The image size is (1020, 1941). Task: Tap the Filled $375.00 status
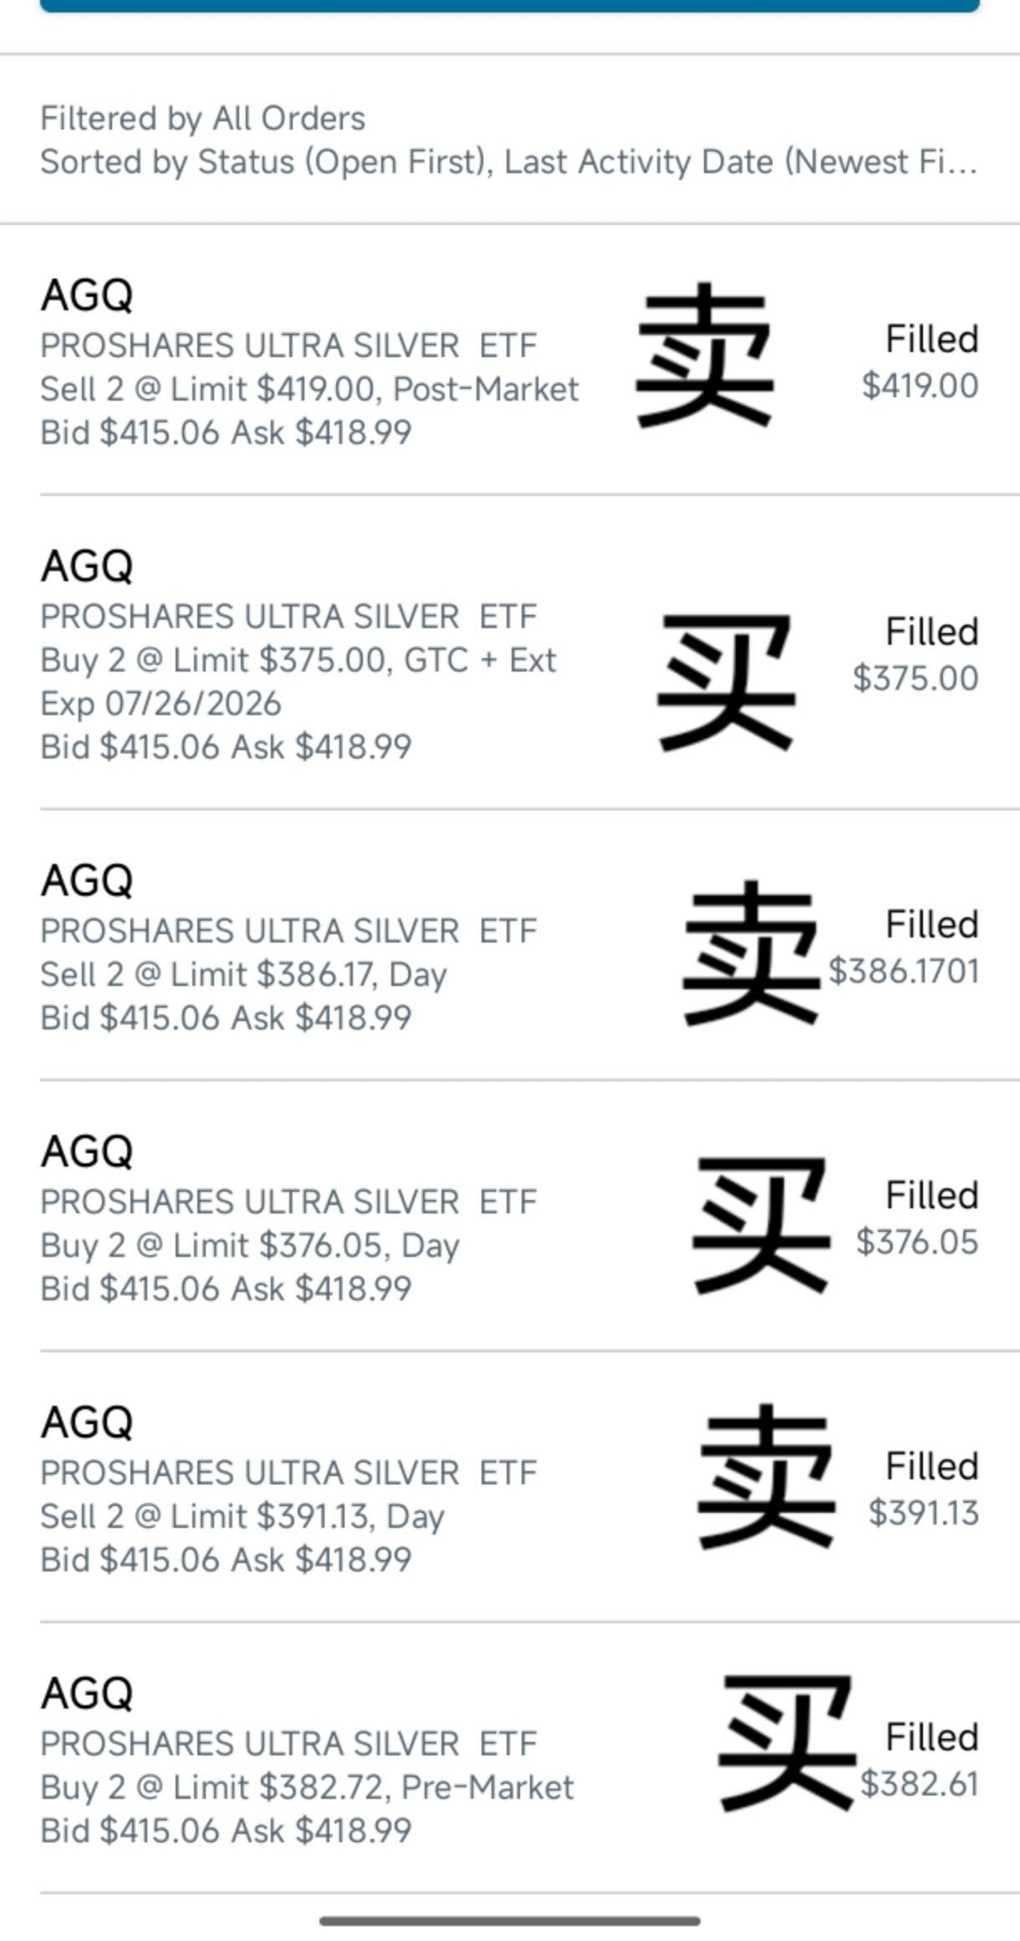click(x=917, y=655)
